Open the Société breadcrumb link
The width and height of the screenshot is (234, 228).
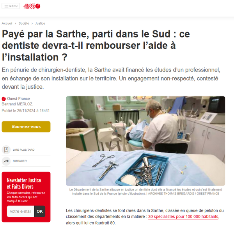click(x=24, y=23)
